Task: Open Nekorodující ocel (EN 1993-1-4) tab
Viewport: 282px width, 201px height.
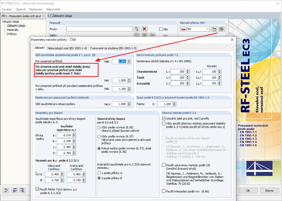Action: [x=67, y=48]
